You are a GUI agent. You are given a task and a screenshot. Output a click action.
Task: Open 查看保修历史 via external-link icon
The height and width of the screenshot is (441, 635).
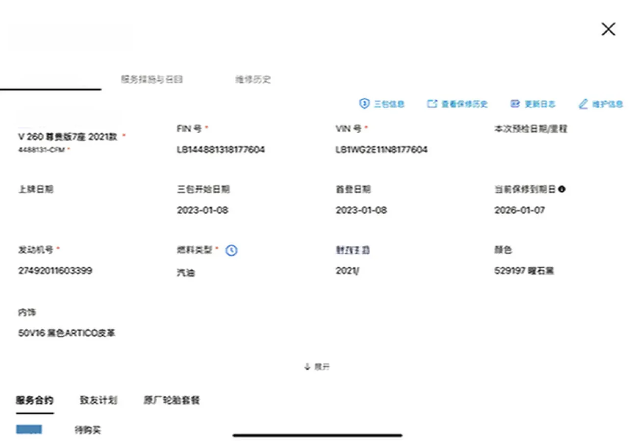[432, 103]
